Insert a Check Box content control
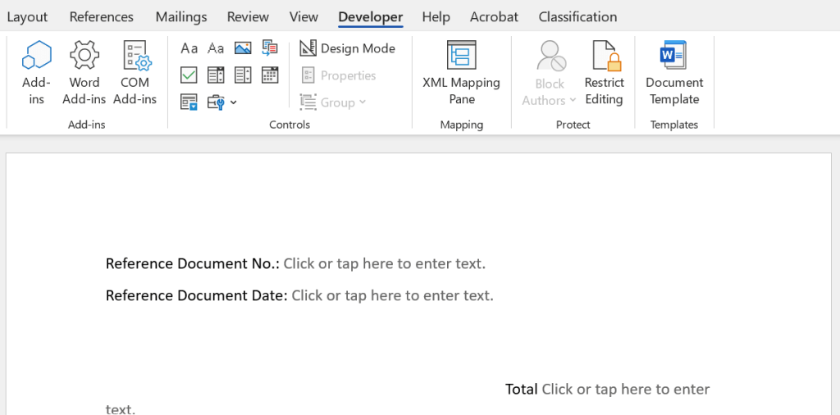This screenshot has width=840, height=415. [x=189, y=75]
